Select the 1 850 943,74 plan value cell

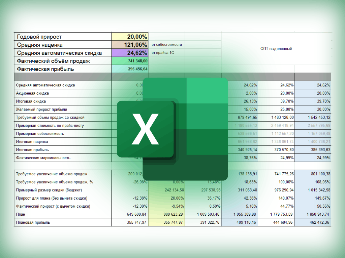(x=313, y=214)
